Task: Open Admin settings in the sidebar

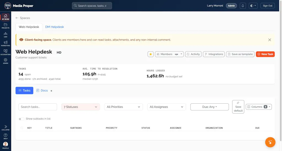Action: point(6,61)
